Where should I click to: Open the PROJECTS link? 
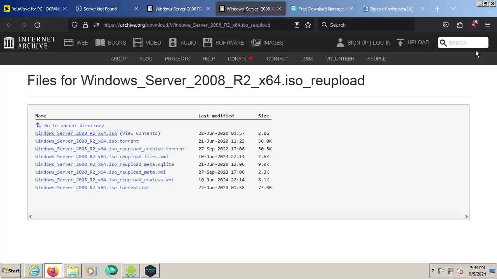click(x=177, y=59)
